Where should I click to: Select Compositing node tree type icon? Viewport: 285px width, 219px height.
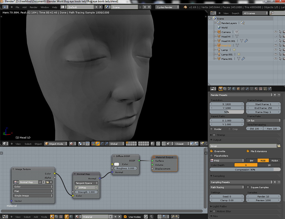[x=56, y=217]
